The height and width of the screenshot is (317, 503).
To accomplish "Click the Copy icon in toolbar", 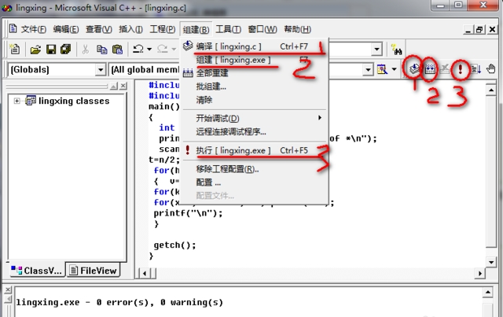I will coord(101,50).
